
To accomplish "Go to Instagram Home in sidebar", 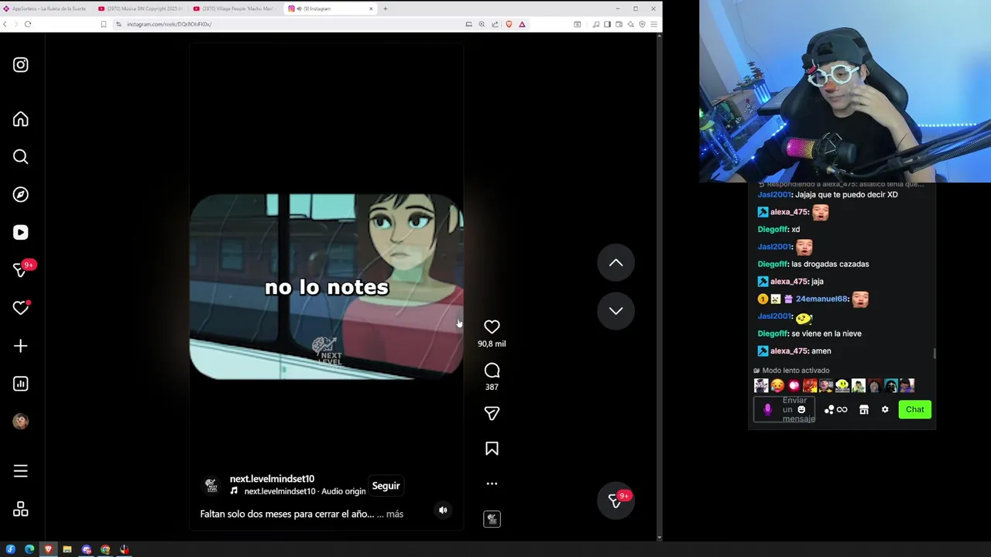I will tap(21, 119).
